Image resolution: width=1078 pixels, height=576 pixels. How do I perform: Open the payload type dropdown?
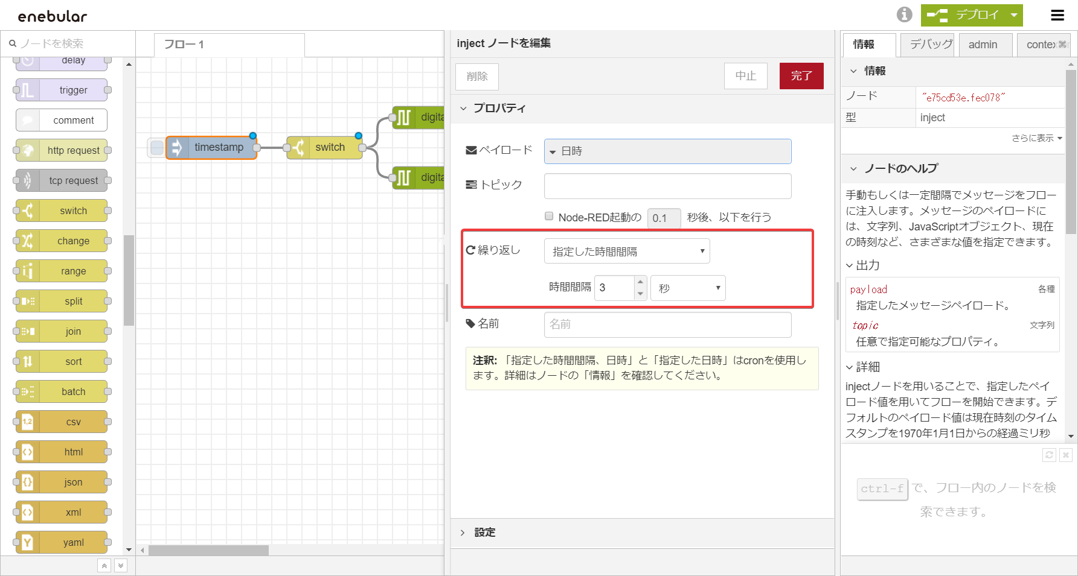(x=667, y=151)
